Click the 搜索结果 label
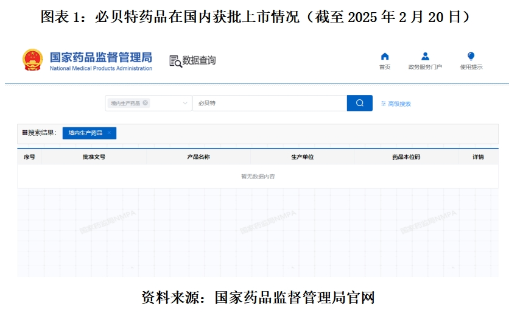Screen dimensions: 509x321 pyautogui.click(x=40, y=133)
